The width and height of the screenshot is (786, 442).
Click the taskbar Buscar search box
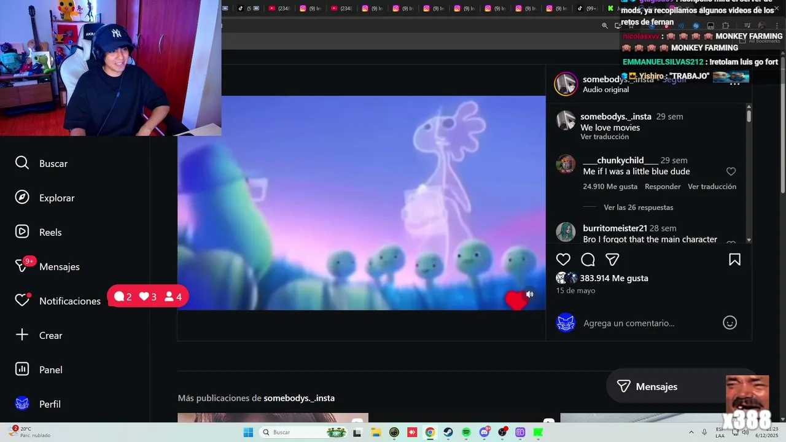click(x=303, y=432)
